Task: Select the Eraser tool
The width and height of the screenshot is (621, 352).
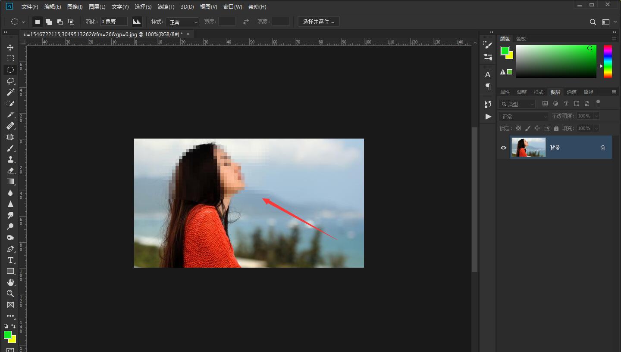Action: pos(10,170)
